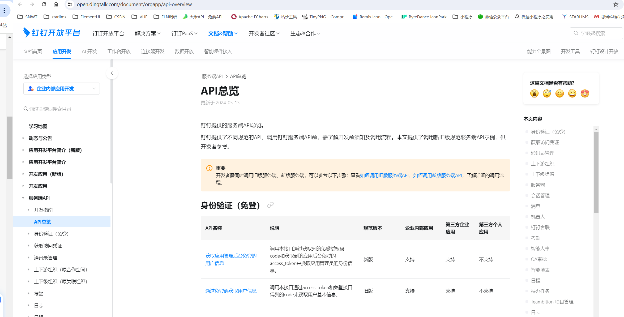Open site information icon in address bar
This screenshot has width=624, height=317.
tap(70, 4)
